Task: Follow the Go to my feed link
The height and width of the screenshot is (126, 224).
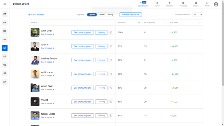Action: click(x=36, y=15)
